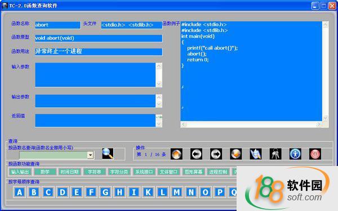The image size is (338, 211).
Task: Click the blue bird-and-magnifier icon in operations
Action: click(x=256, y=154)
